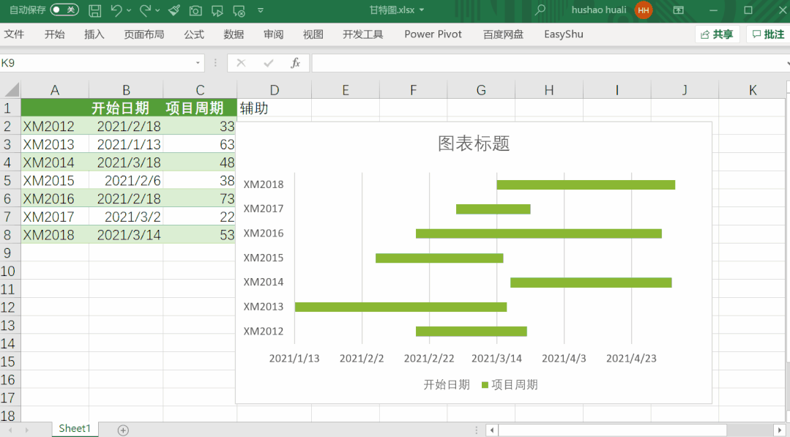Switch to the 插入 tab
This screenshot has height=437, width=790.
pyautogui.click(x=94, y=34)
